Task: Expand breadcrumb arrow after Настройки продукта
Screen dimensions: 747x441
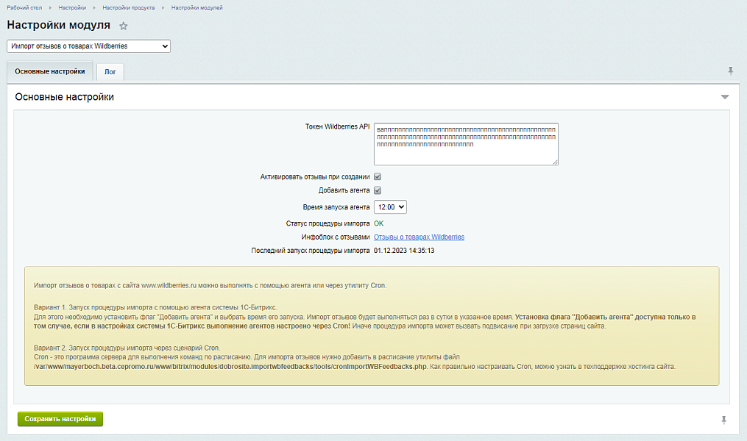Action: 163,7
